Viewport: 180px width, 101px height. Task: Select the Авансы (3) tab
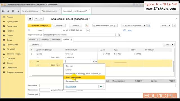(x=33, y=40)
